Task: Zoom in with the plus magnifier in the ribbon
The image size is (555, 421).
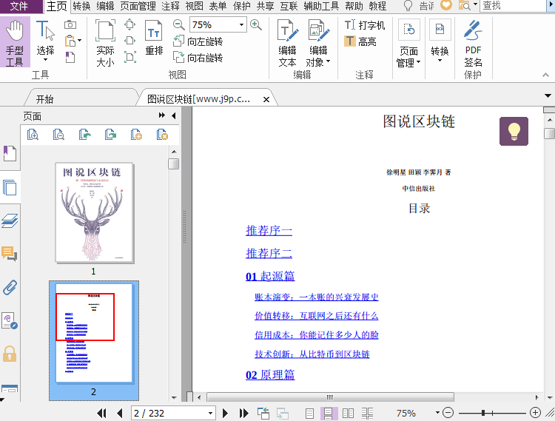Action: [x=256, y=24]
